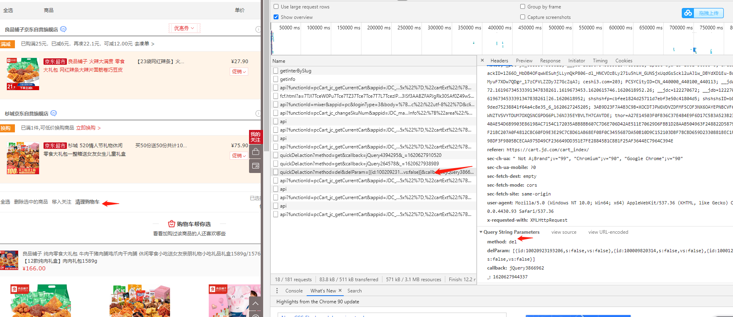
Task: Select the fcf.html request row
Action: tap(374, 96)
